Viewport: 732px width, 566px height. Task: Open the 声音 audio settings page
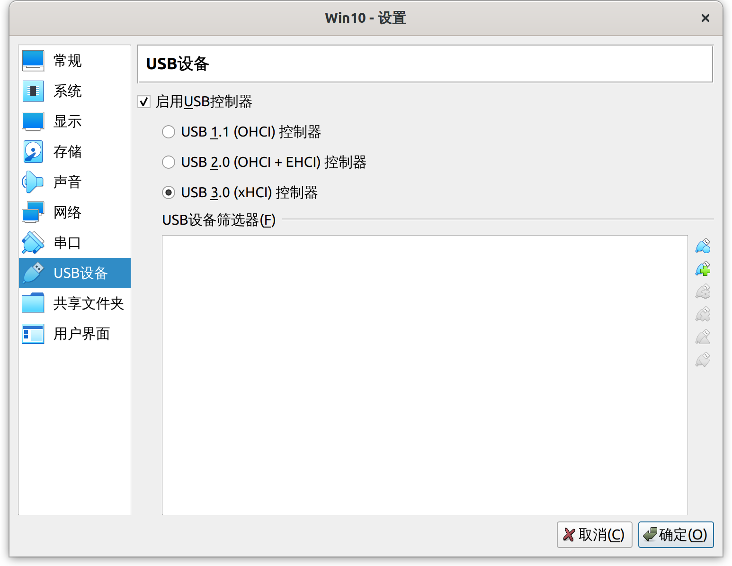(x=68, y=182)
